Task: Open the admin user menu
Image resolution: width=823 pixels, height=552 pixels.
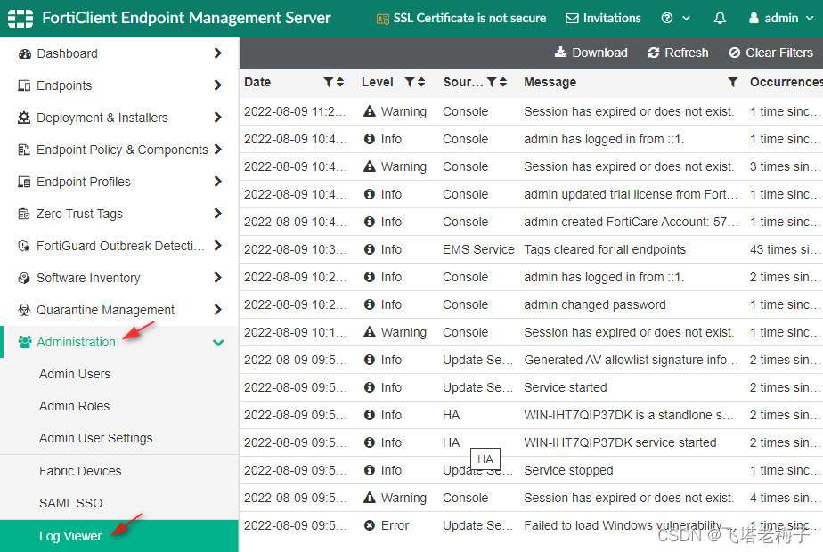Action: click(x=780, y=19)
